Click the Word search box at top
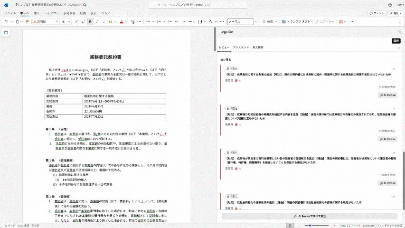The image size is (405, 228). coord(198,5)
